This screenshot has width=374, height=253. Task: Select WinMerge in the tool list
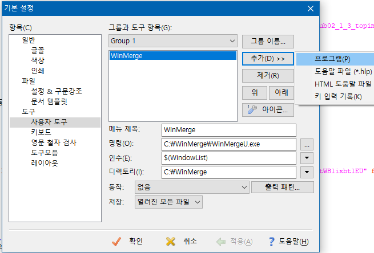(173, 56)
